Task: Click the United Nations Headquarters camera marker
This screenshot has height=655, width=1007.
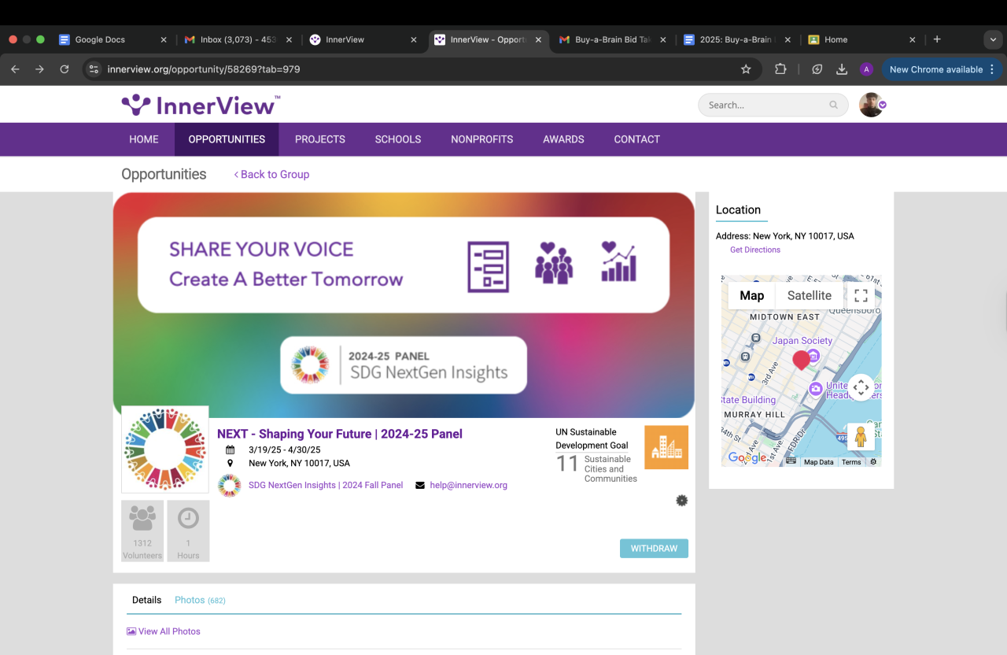Action: pos(817,388)
